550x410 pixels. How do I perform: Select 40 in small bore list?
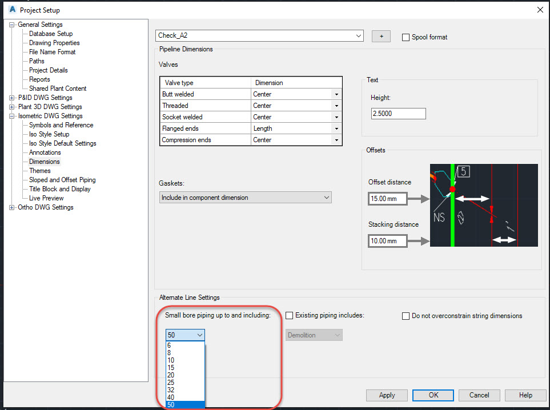coord(185,397)
